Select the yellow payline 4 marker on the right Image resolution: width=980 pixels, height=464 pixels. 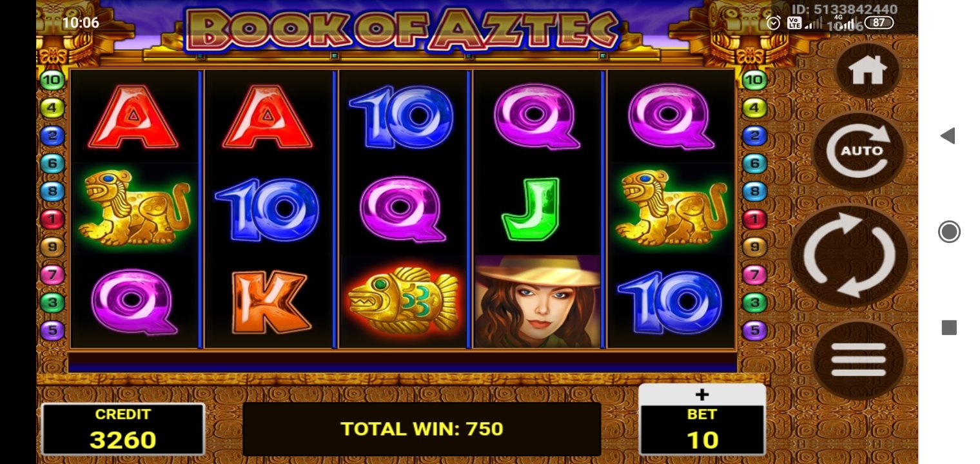pos(754,108)
